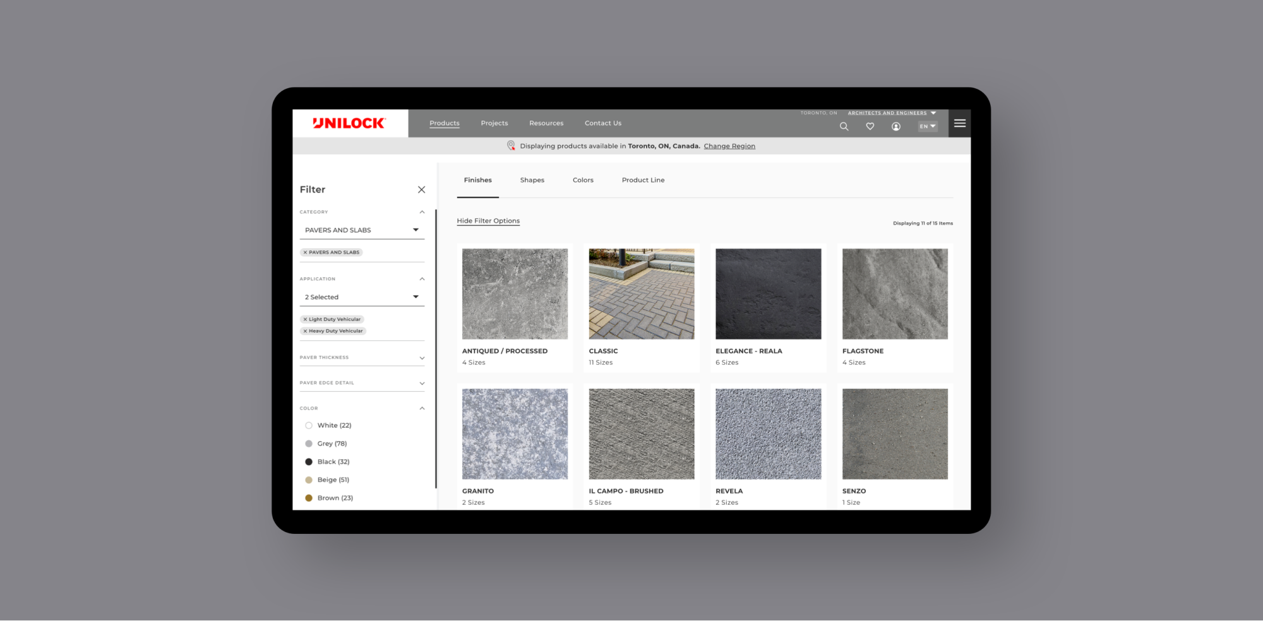Select the Black color filter
Screen dimensions: 1263x621
[x=309, y=462]
